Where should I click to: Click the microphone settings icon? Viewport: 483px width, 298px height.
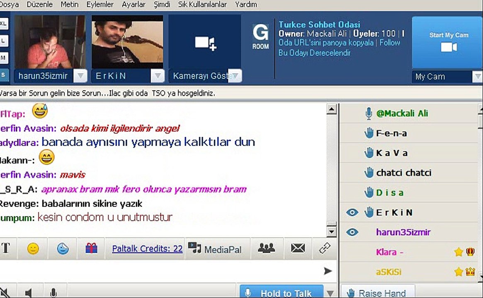[x=53, y=293]
